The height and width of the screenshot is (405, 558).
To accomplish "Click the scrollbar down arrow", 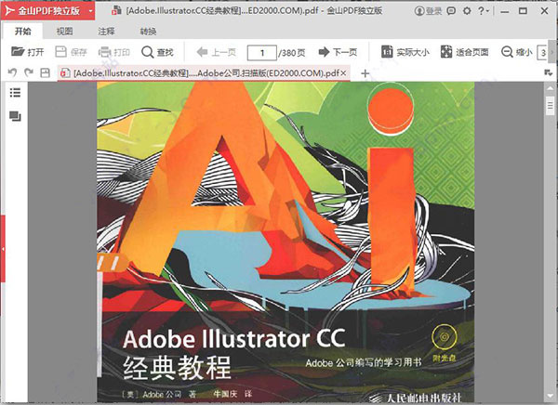I will [x=550, y=396].
